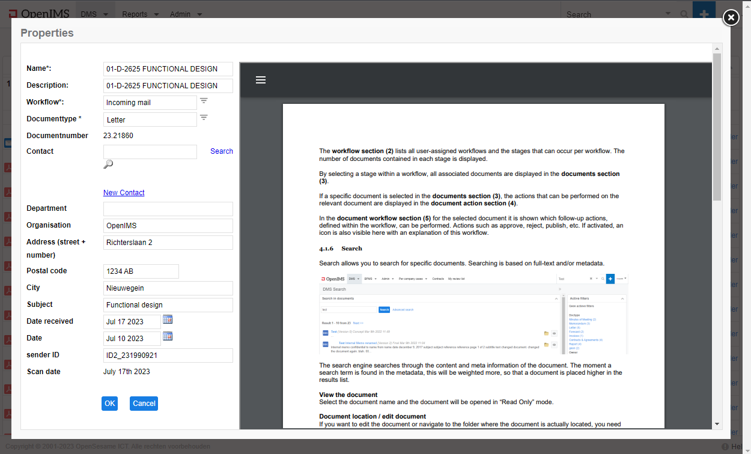Open the Date received calendar picker
The height and width of the screenshot is (454, 751).
coord(168,319)
